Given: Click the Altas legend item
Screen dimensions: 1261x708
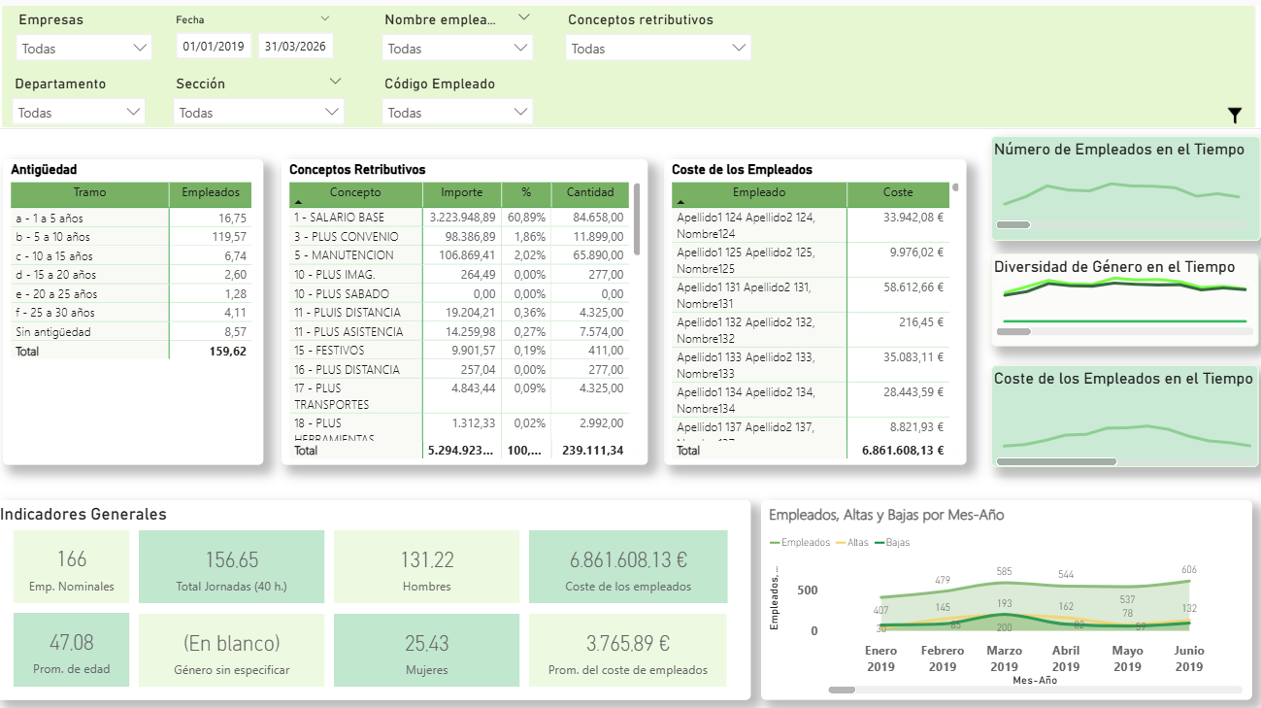Looking at the screenshot, I should tap(856, 542).
